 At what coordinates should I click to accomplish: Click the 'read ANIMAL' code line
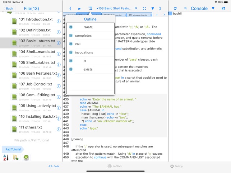point(89,103)
